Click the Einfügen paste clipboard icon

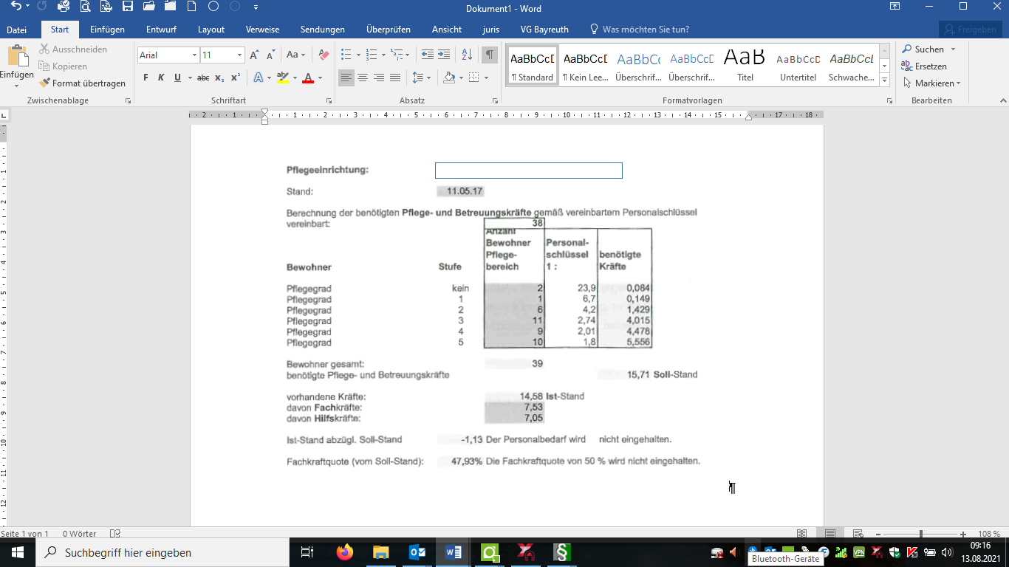coord(17,56)
